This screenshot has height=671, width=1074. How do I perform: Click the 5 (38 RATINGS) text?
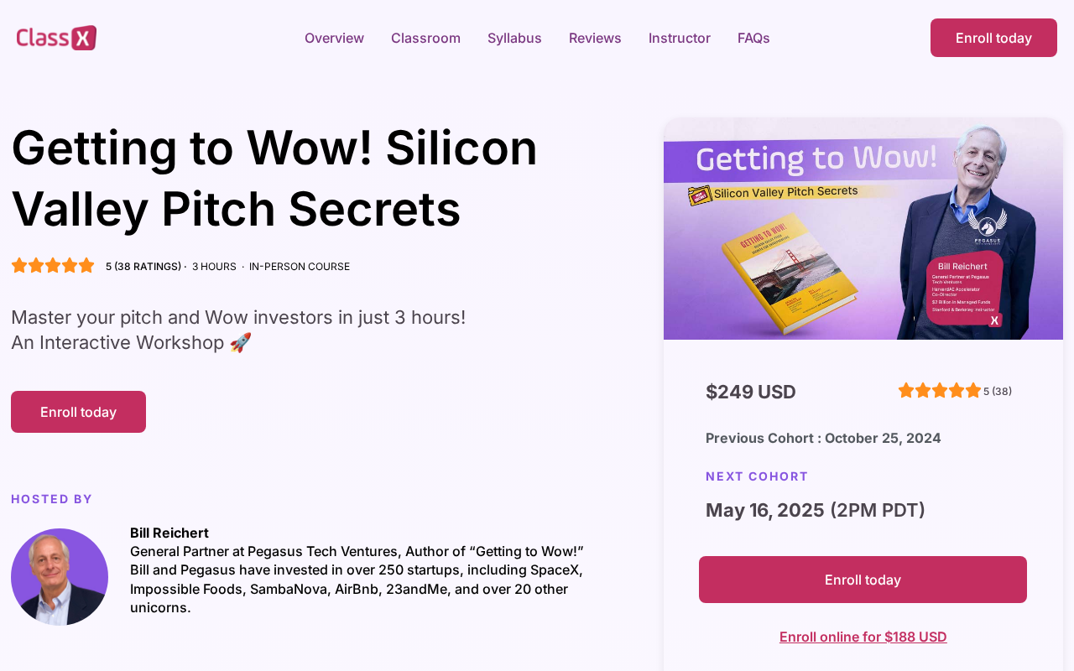[x=143, y=267]
